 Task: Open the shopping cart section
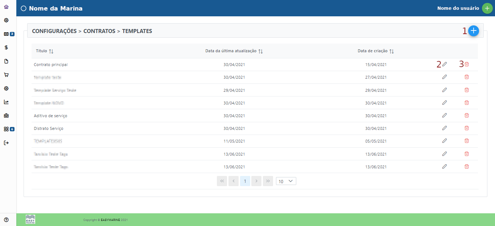(x=6, y=75)
